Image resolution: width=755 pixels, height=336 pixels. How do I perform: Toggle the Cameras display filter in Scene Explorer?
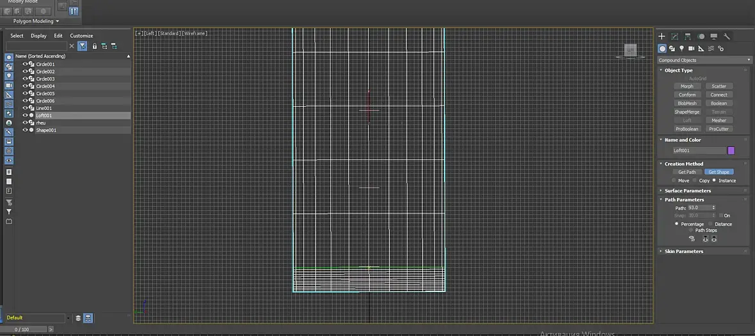[9, 85]
